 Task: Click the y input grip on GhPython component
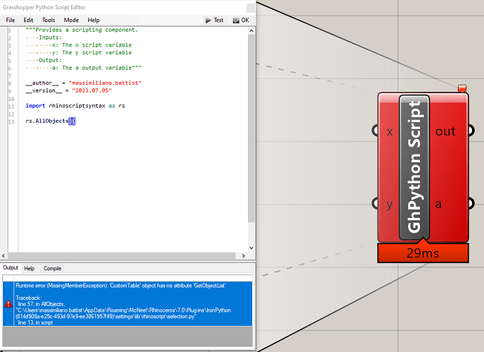click(x=376, y=203)
